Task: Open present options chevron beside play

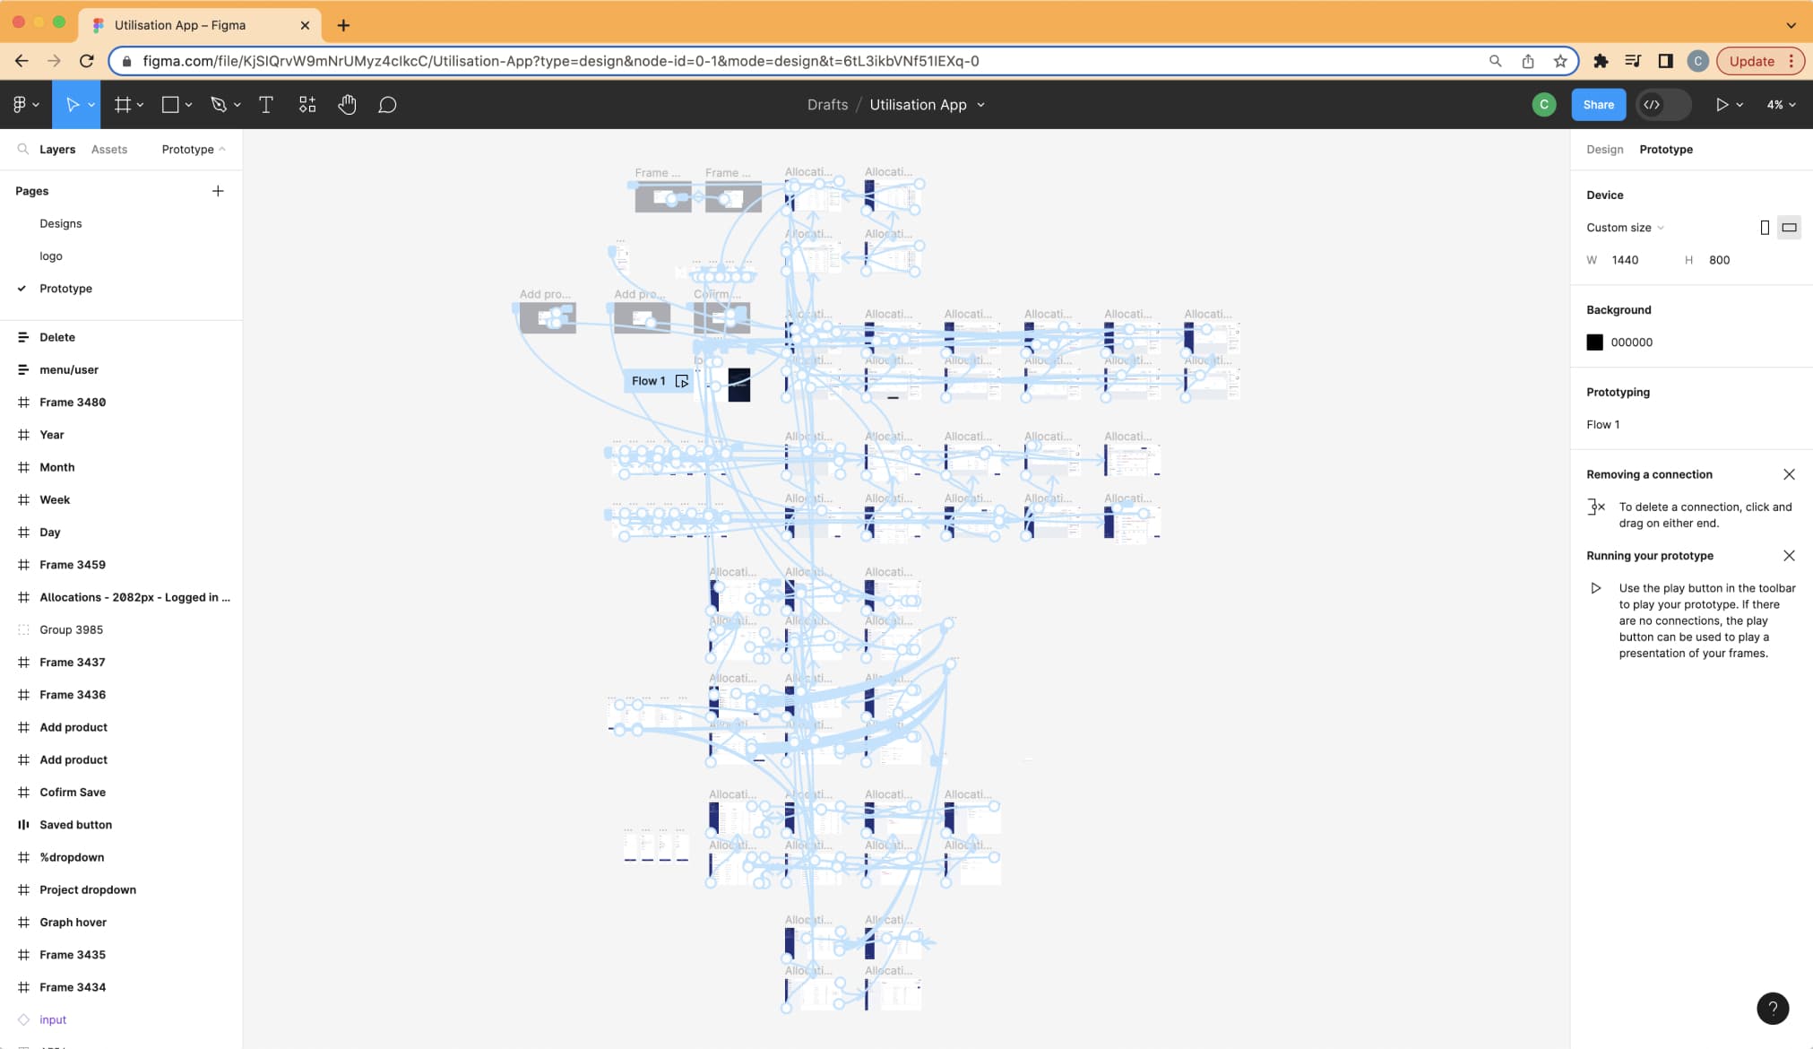Action: point(1740,105)
